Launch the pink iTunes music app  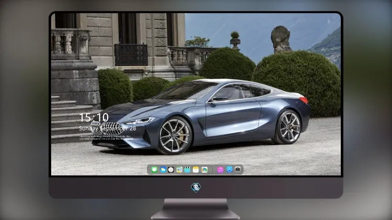tap(220, 169)
